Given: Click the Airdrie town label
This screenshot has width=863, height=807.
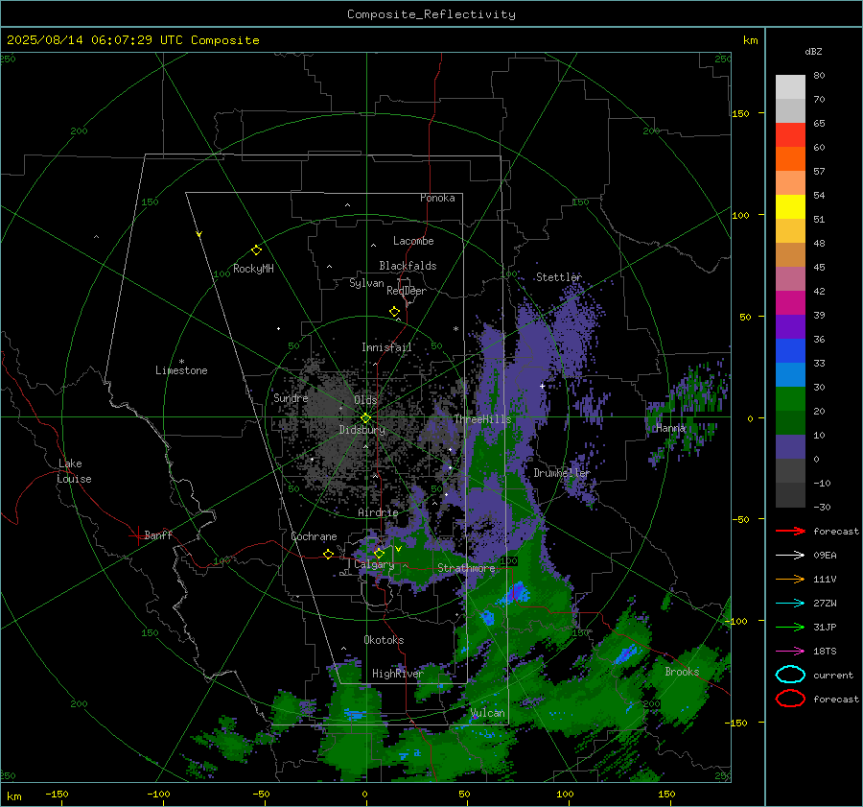Looking at the screenshot, I should coord(378,512).
